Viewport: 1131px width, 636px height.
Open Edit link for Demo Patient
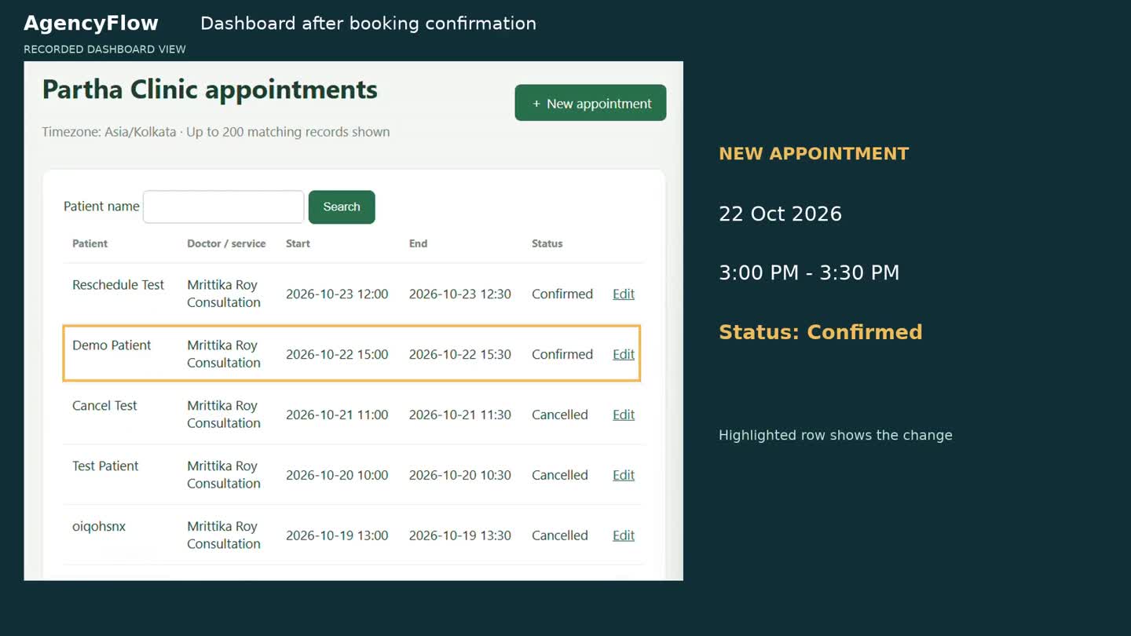coord(624,354)
